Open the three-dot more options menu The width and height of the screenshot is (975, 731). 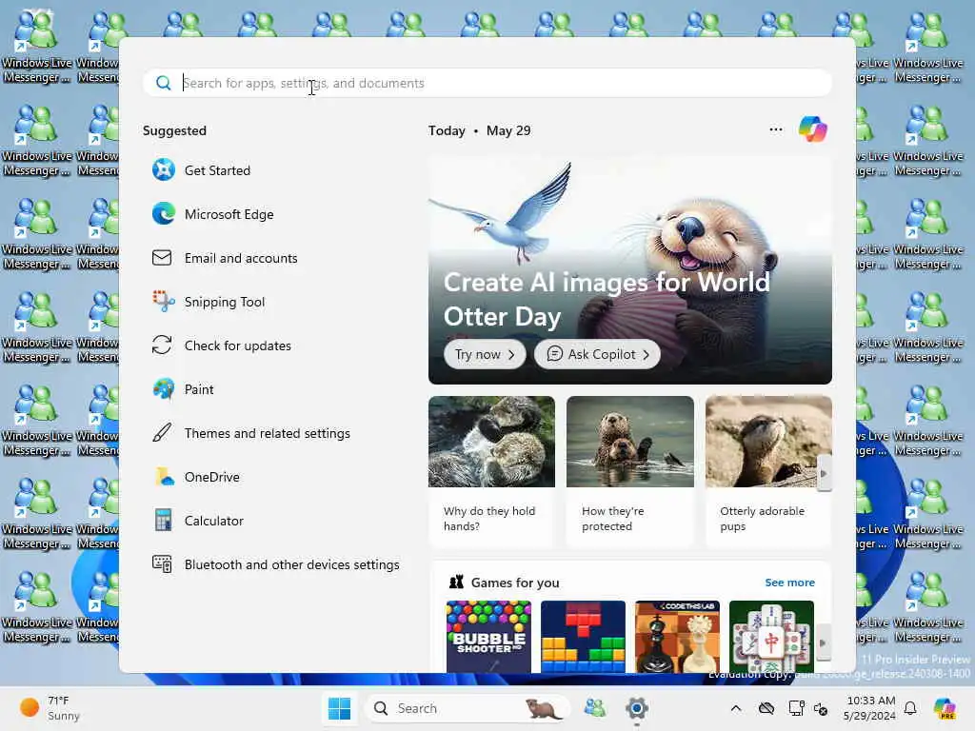pos(775,129)
